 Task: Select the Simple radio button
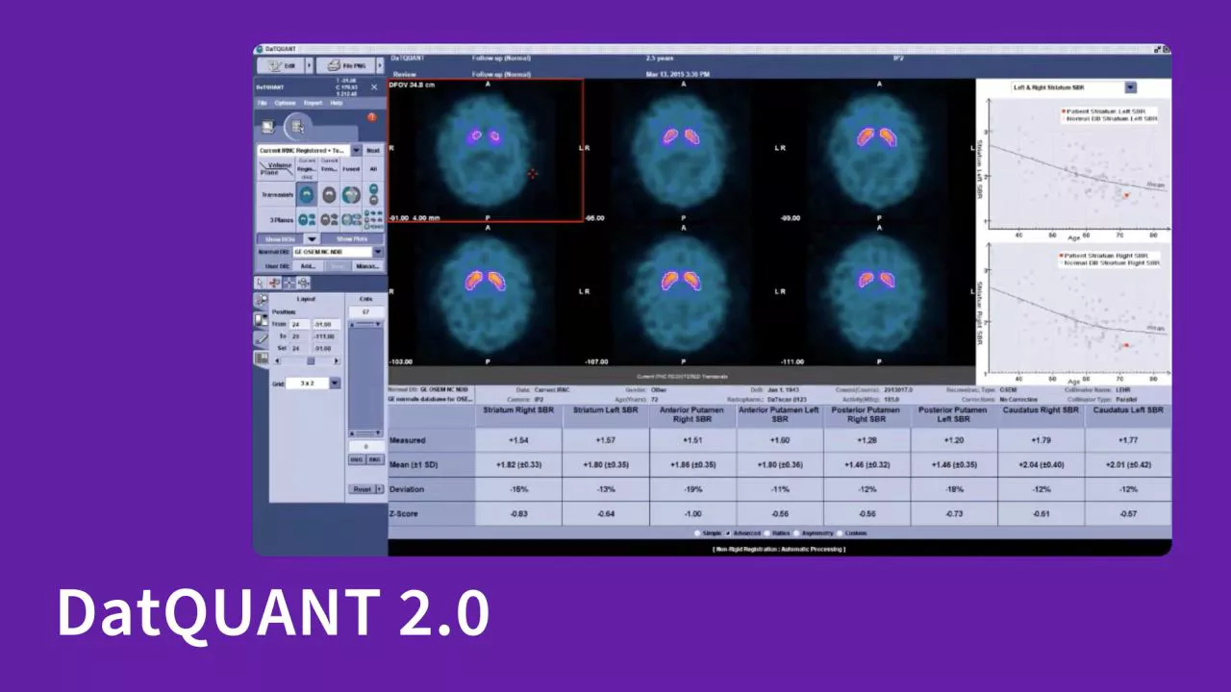pyautogui.click(x=696, y=532)
